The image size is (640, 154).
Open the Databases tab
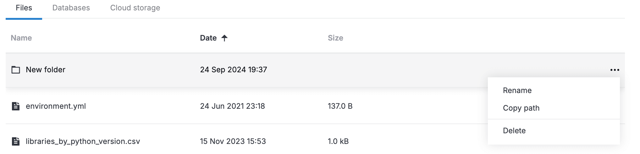click(71, 8)
